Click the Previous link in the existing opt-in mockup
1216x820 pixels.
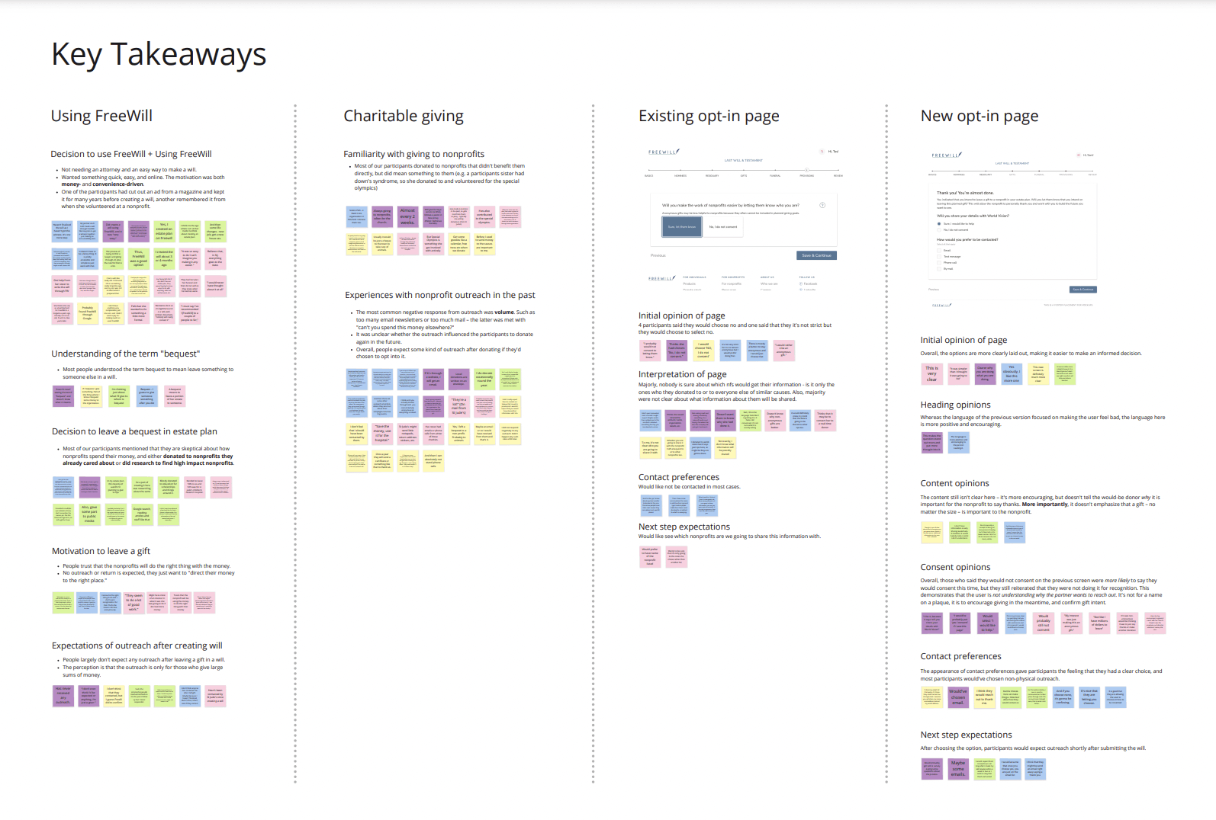658,255
